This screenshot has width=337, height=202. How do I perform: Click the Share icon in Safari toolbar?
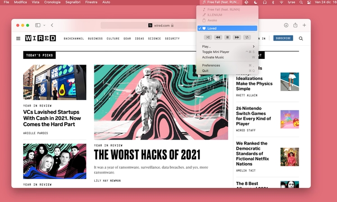coord(296,25)
